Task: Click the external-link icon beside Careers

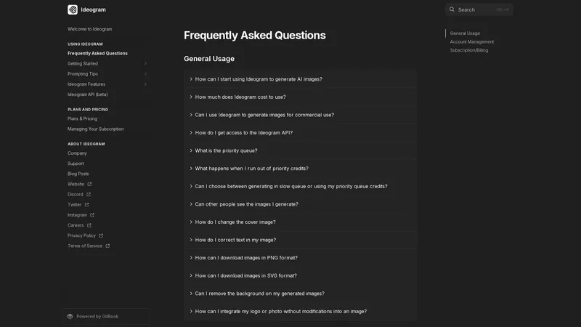Action: pyautogui.click(x=89, y=225)
